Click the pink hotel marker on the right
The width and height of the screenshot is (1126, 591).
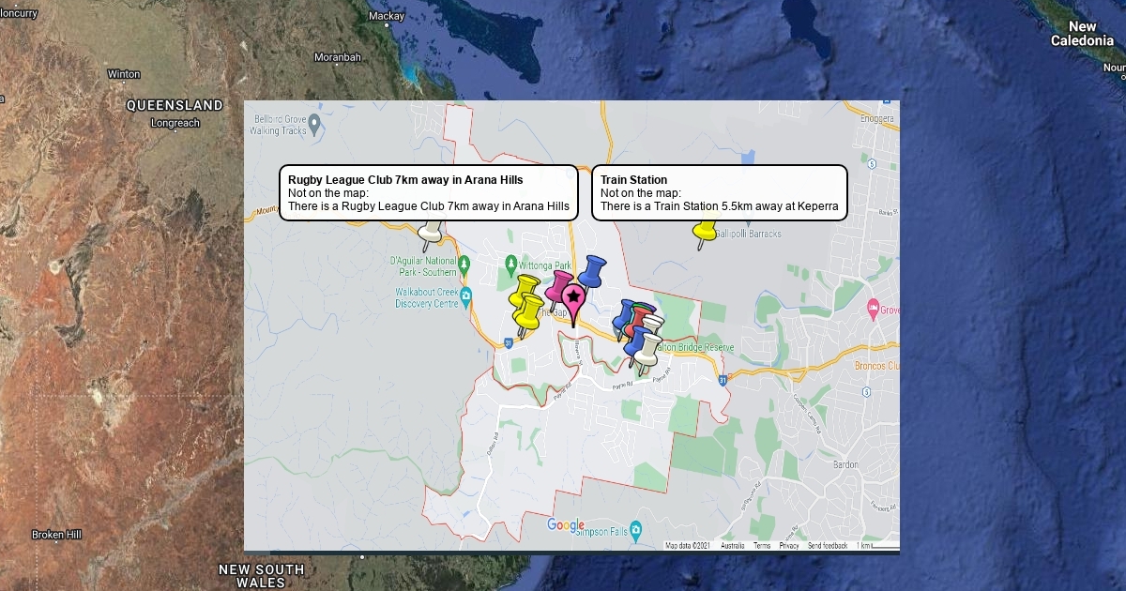(x=873, y=309)
